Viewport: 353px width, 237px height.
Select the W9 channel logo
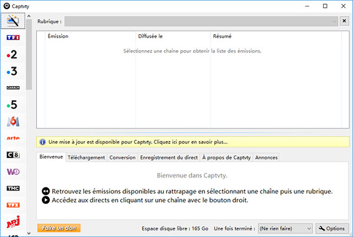13,172
